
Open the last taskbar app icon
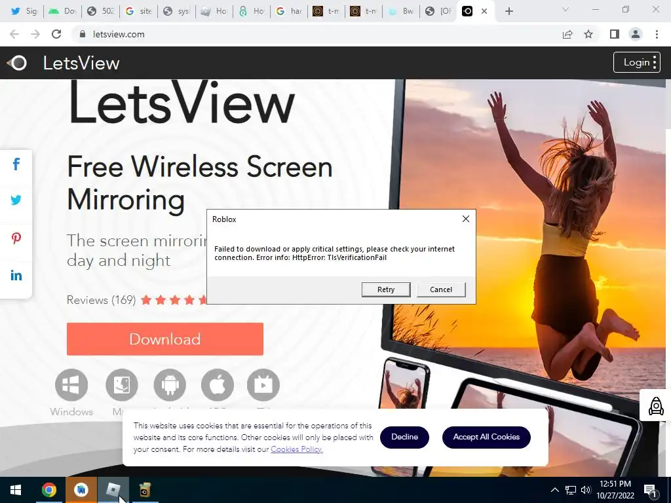click(x=145, y=490)
